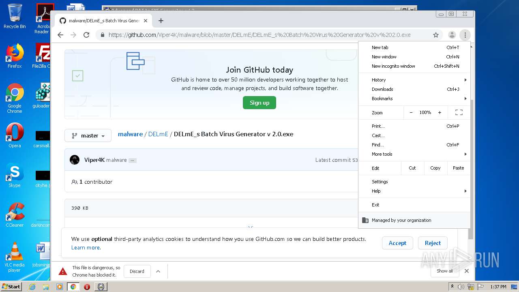
Task: Click the Chrome icon in the taskbar
Action: pyautogui.click(x=73, y=287)
